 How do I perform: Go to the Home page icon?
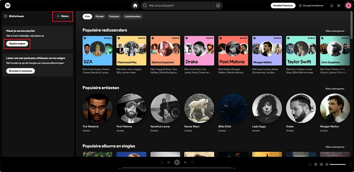pos(135,6)
